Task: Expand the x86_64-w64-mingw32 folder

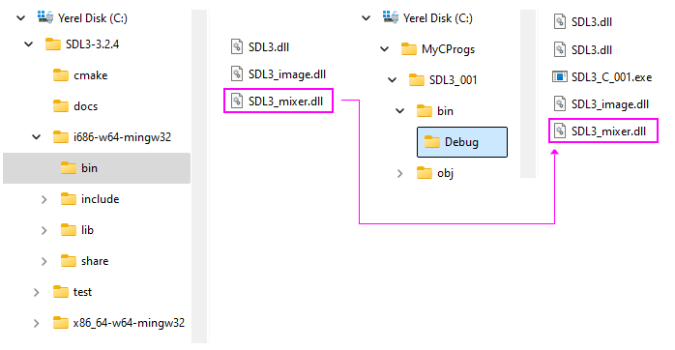Action: pos(36,323)
